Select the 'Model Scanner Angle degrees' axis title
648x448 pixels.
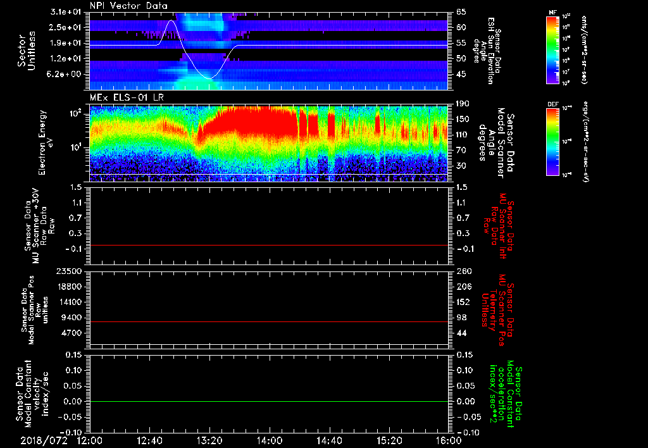497,143
